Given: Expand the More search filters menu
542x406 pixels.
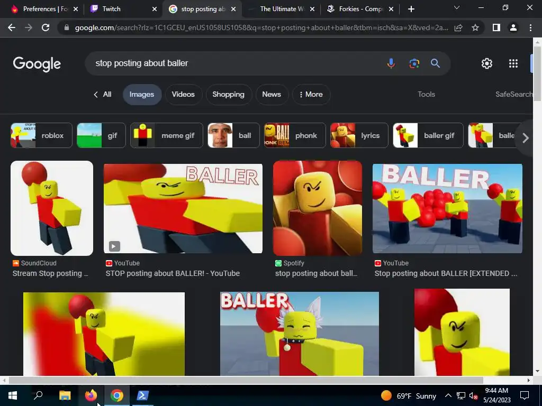Looking at the screenshot, I should click(311, 94).
